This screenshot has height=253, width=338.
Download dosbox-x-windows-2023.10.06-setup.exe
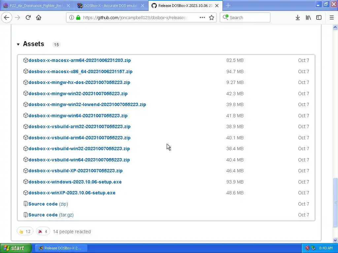[75, 182]
